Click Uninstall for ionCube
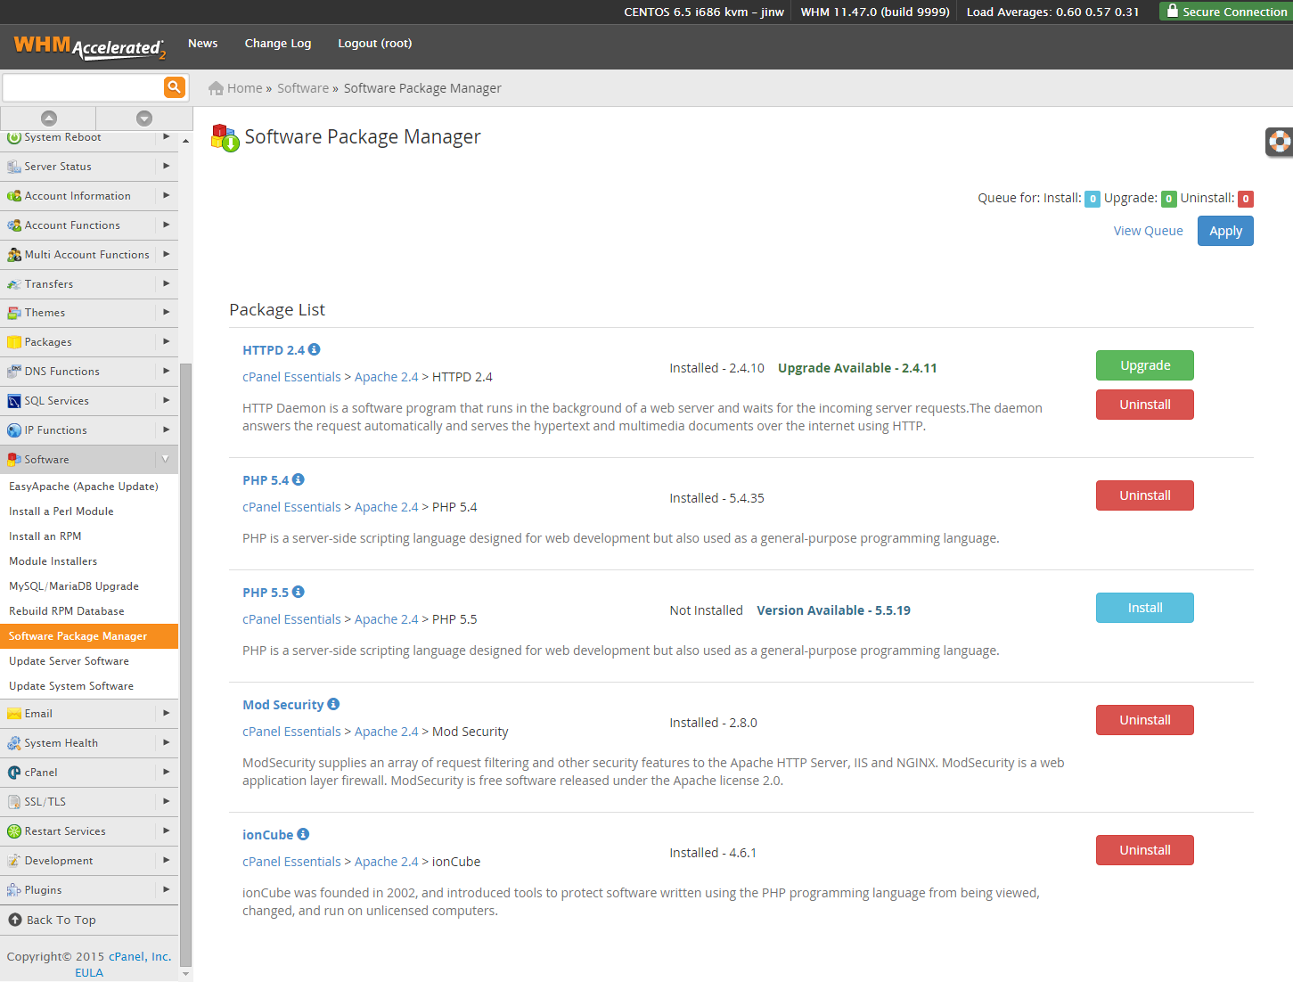This screenshot has width=1293, height=982. coord(1145,850)
